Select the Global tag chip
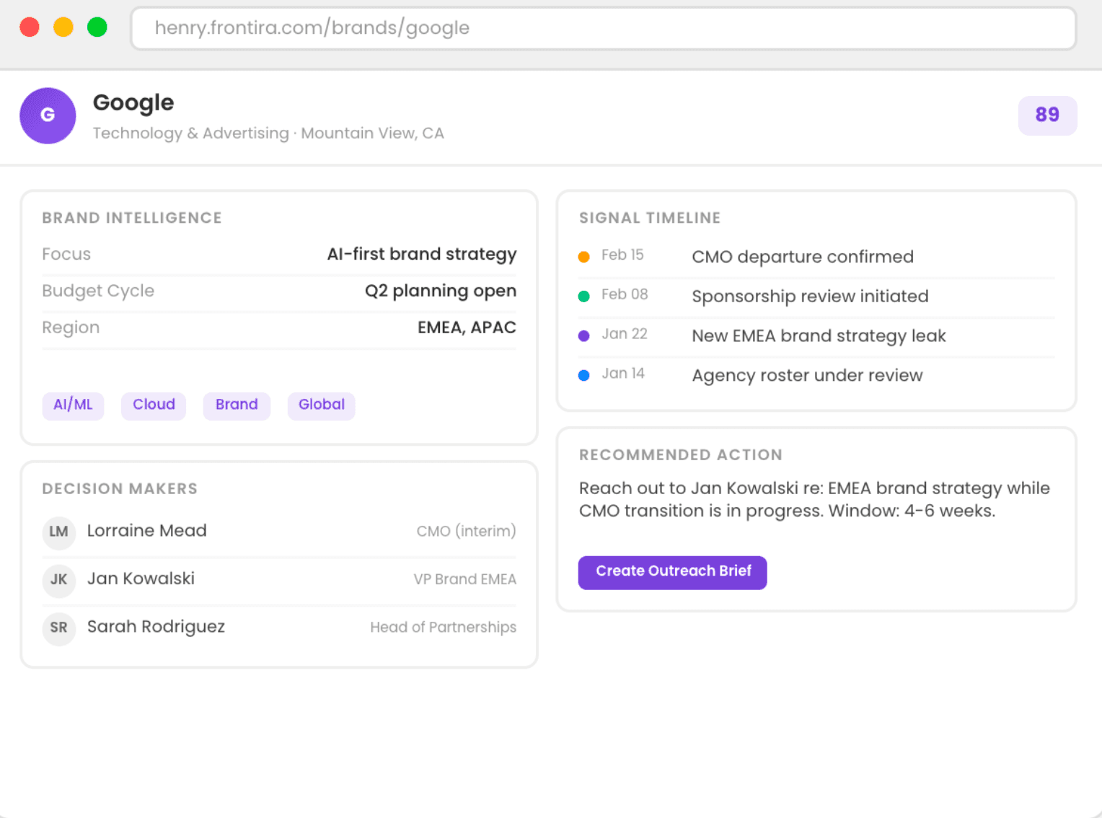Image resolution: width=1102 pixels, height=818 pixels. 322,405
